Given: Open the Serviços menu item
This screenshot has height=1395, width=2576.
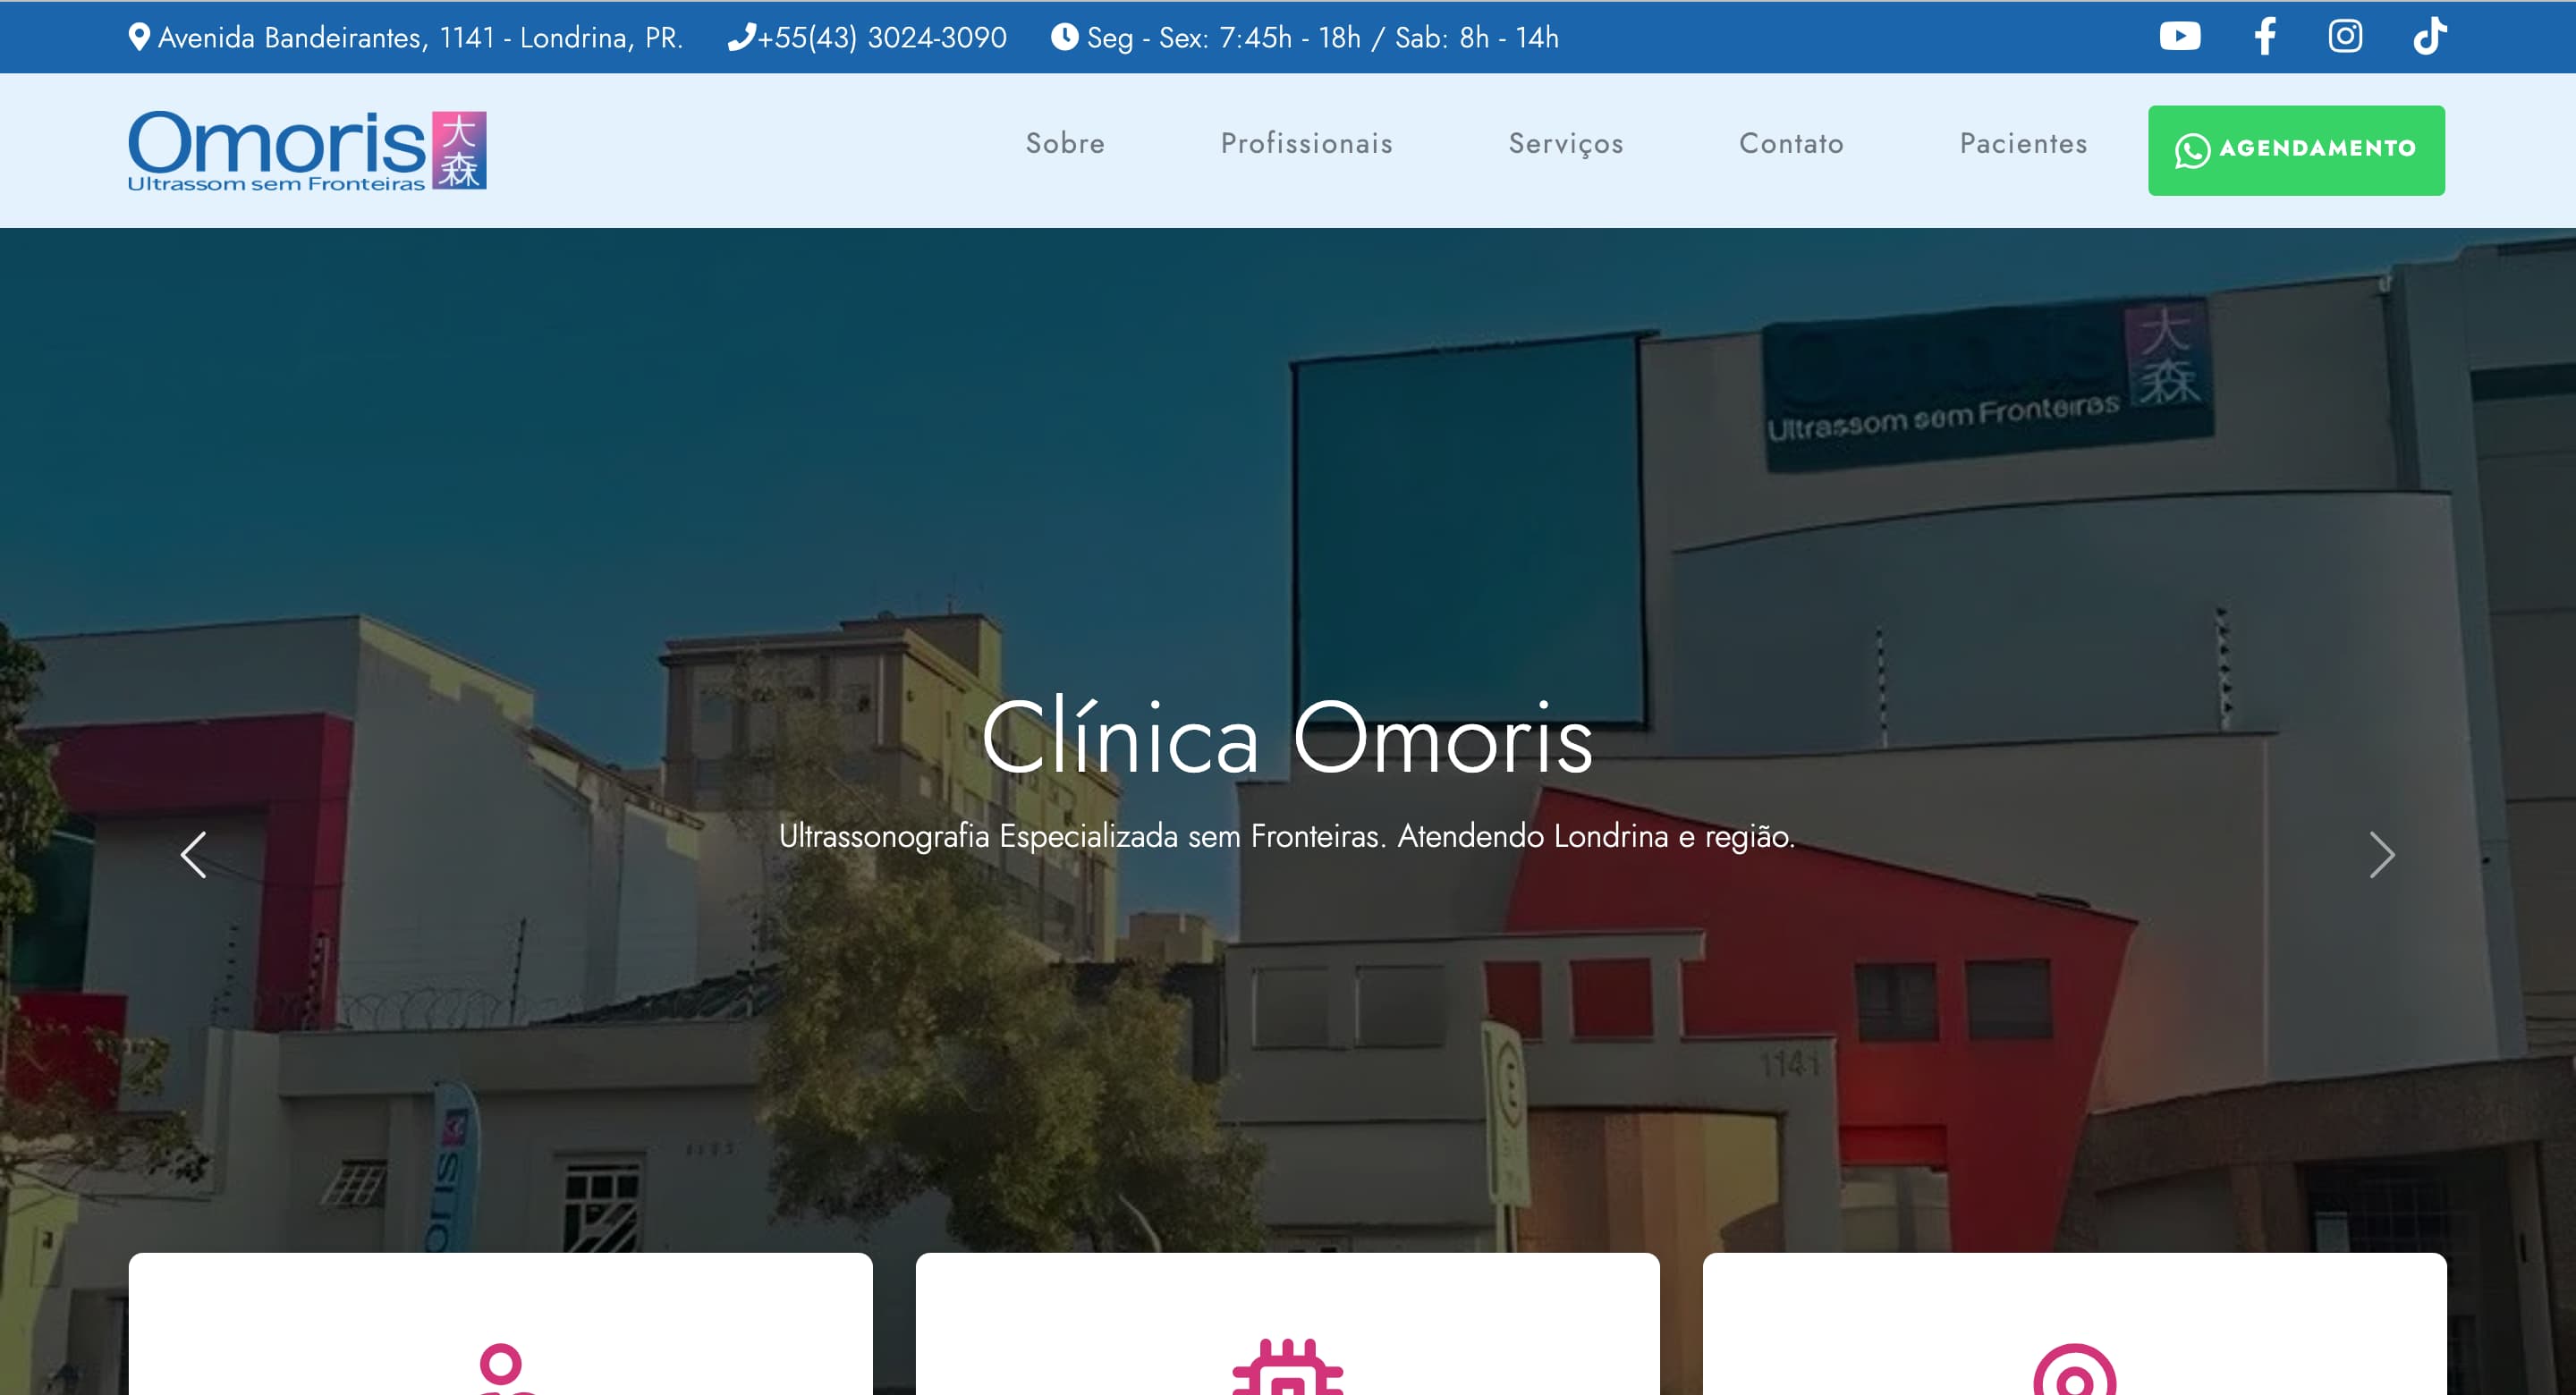Looking at the screenshot, I should [1566, 145].
